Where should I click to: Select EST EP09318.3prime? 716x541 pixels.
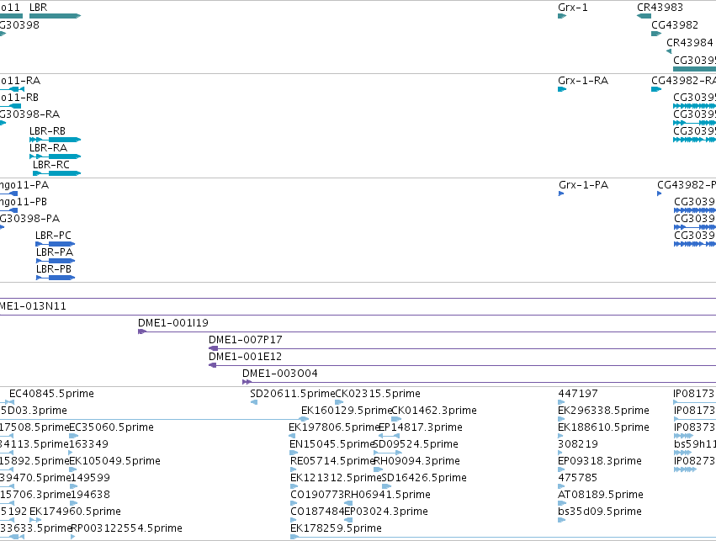coord(562,469)
